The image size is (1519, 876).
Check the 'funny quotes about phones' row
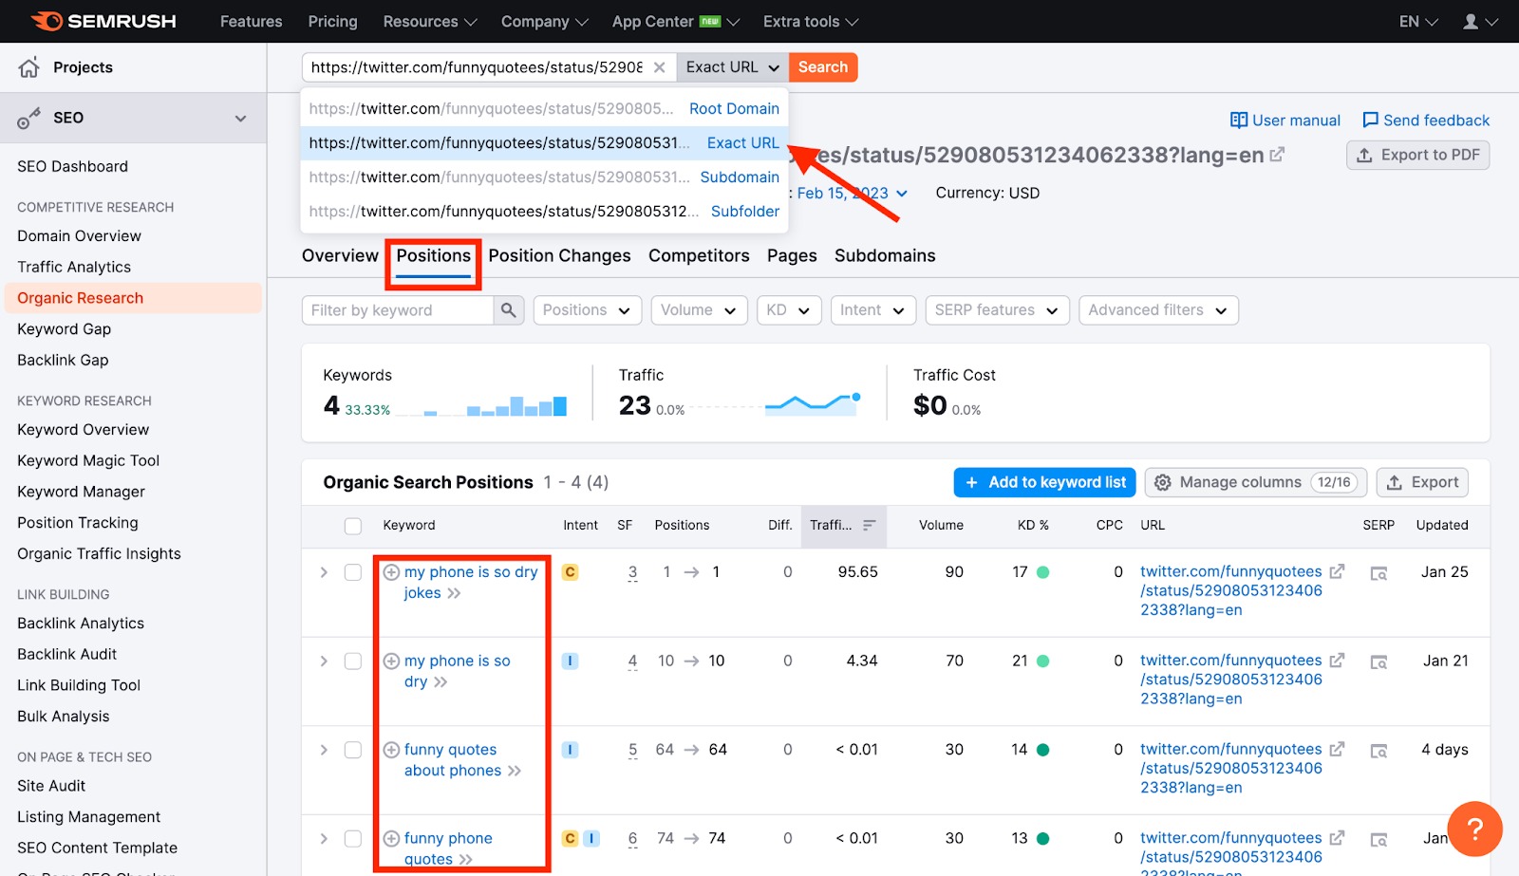coord(353,750)
